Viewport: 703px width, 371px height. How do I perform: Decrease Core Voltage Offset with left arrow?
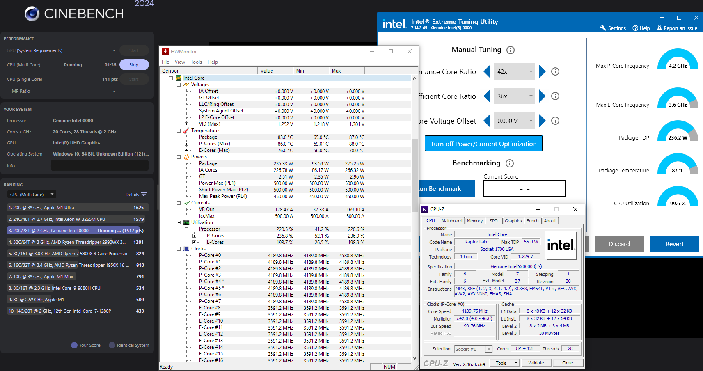coord(487,121)
